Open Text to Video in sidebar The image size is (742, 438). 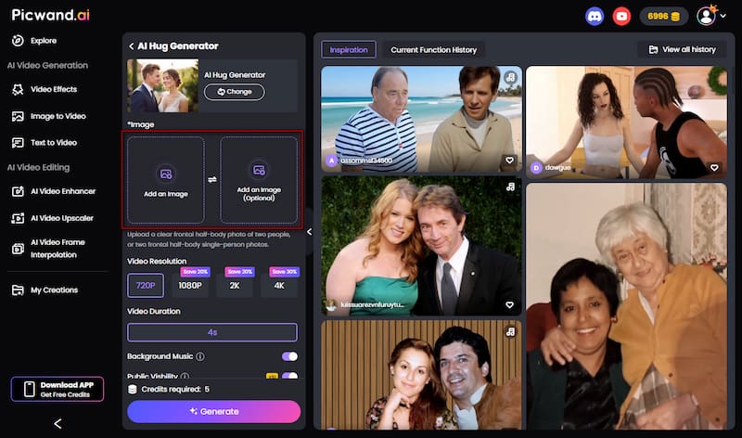[45, 143]
